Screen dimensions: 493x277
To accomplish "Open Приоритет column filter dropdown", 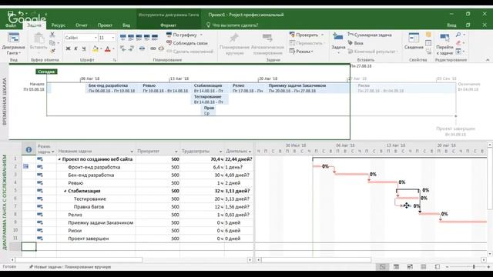I will tap(176, 152).
